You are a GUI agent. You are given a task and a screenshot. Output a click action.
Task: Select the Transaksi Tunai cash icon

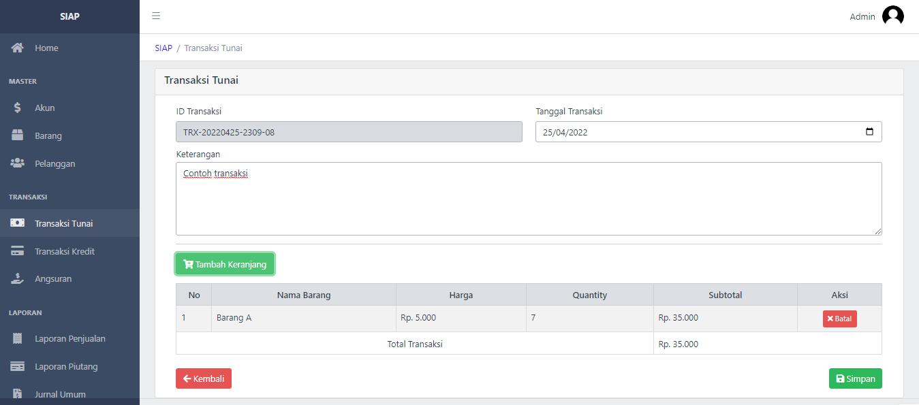(17, 223)
